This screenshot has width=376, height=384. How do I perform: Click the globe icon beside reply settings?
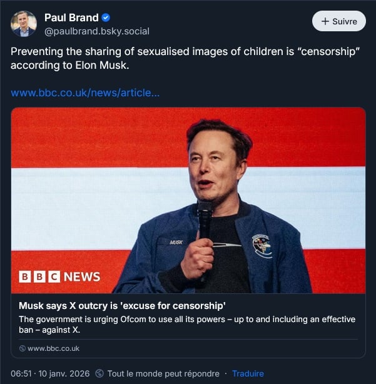[x=99, y=373]
